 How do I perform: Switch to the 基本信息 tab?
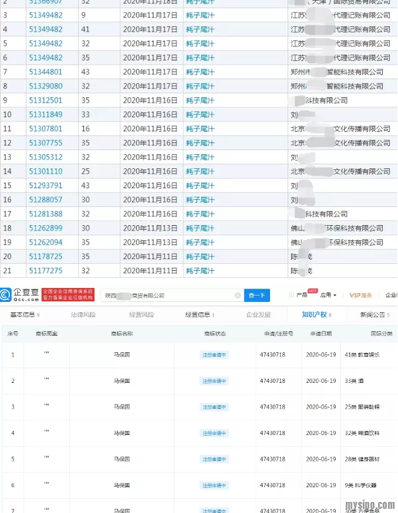[23, 315]
